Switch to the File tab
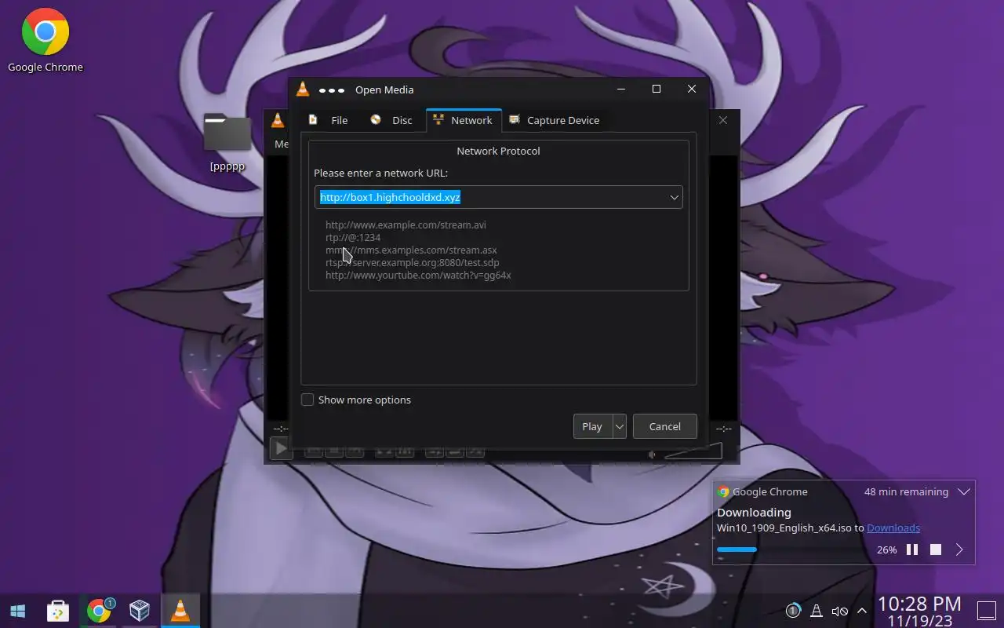Image resolution: width=1004 pixels, height=628 pixels. [329, 120]
